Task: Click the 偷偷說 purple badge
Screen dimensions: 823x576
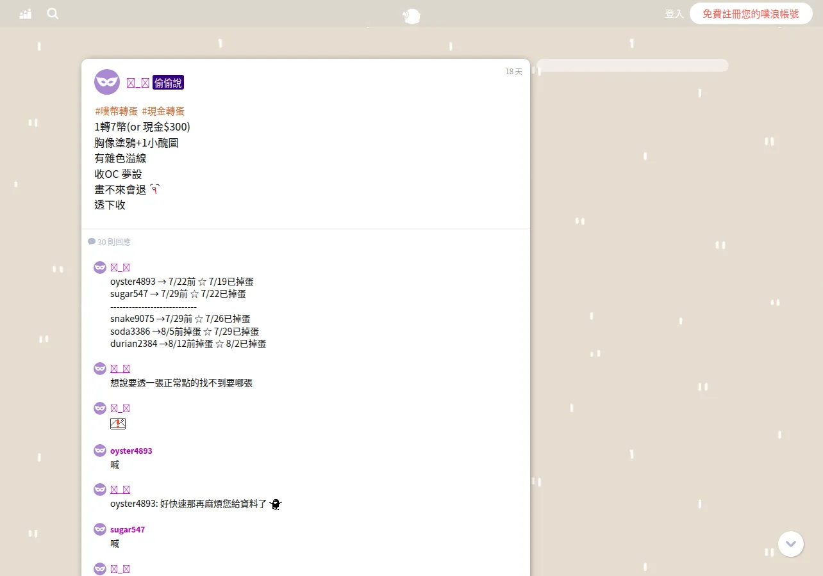Action: pyautogui.click(x=168, y=83)
